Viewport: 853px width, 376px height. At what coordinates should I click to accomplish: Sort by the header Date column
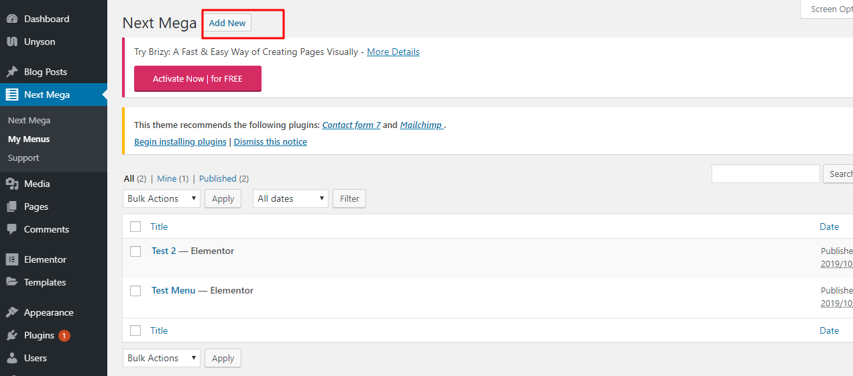830,227
